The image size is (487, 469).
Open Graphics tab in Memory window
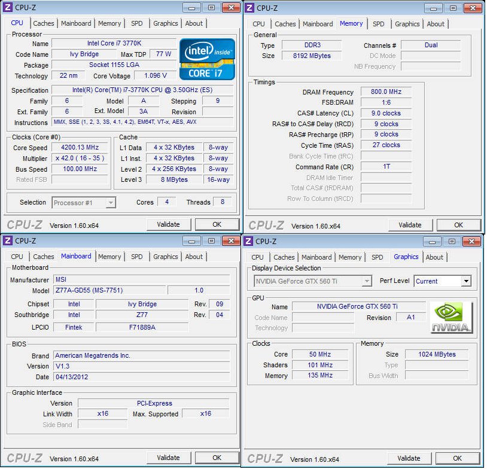click(407, 24)
